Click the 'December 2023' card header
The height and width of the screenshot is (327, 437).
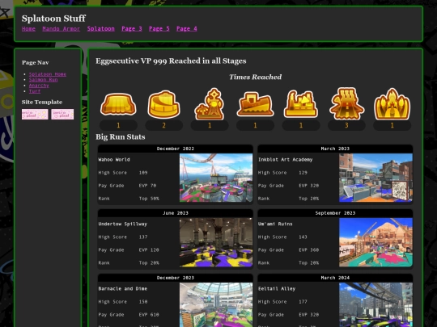[176, 278]
